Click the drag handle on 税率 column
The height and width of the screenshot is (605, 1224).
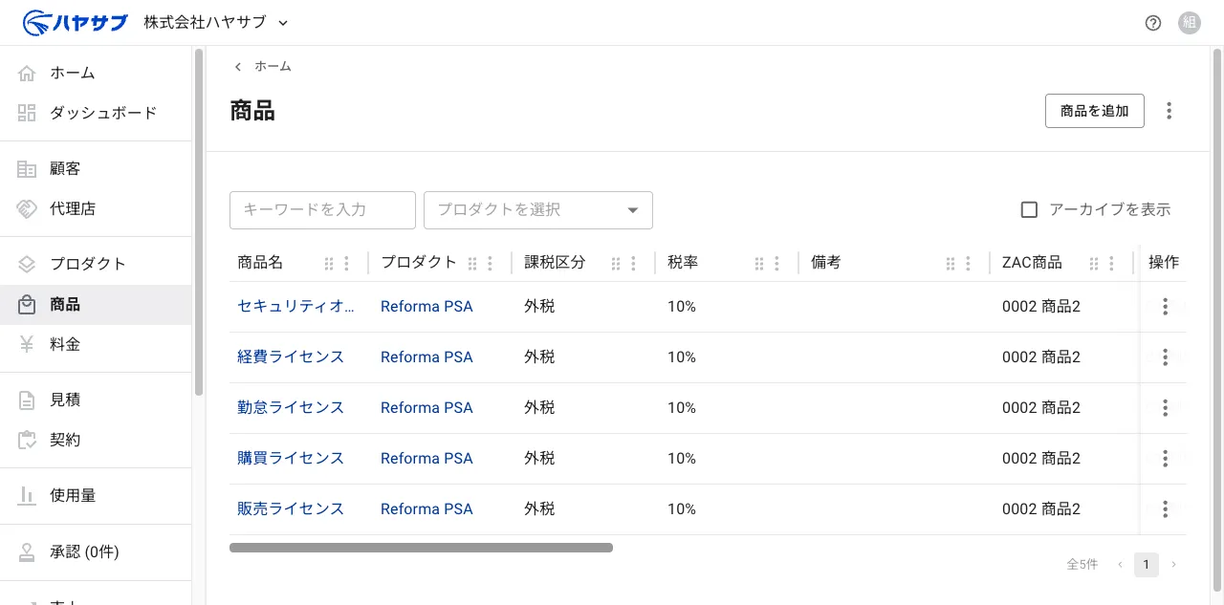[x=759, y=264]
